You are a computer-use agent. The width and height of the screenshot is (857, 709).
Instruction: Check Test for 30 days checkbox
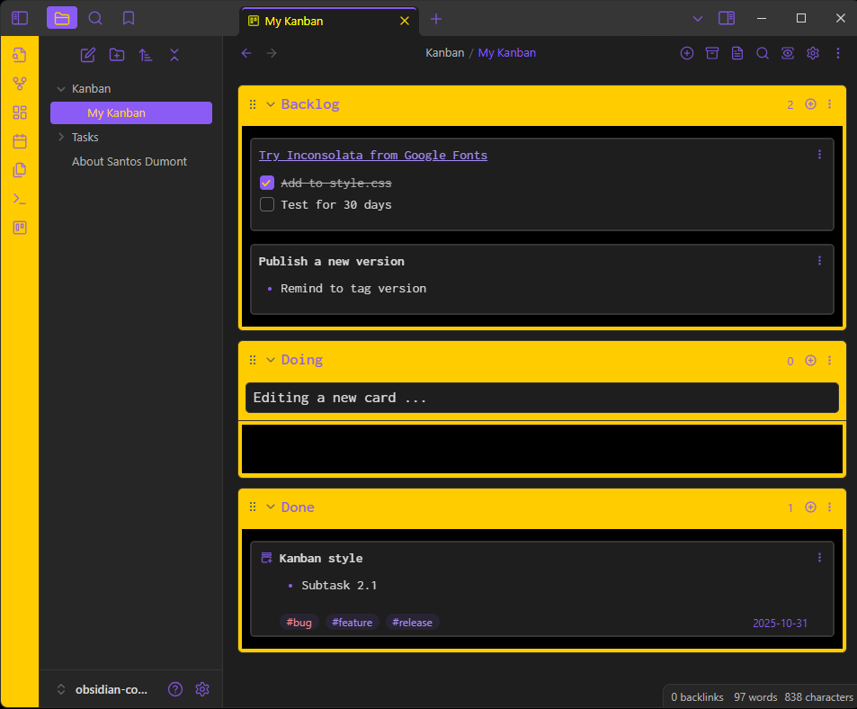(x=267, y=204)
